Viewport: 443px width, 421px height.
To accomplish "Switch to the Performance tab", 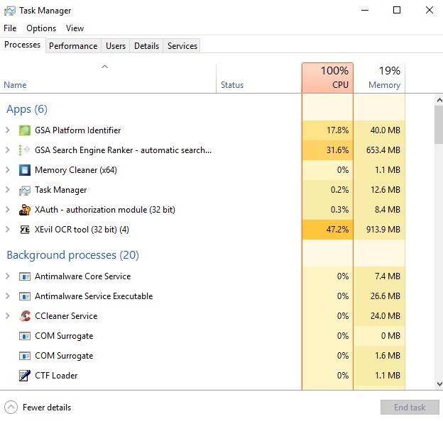I will (73, 46).
